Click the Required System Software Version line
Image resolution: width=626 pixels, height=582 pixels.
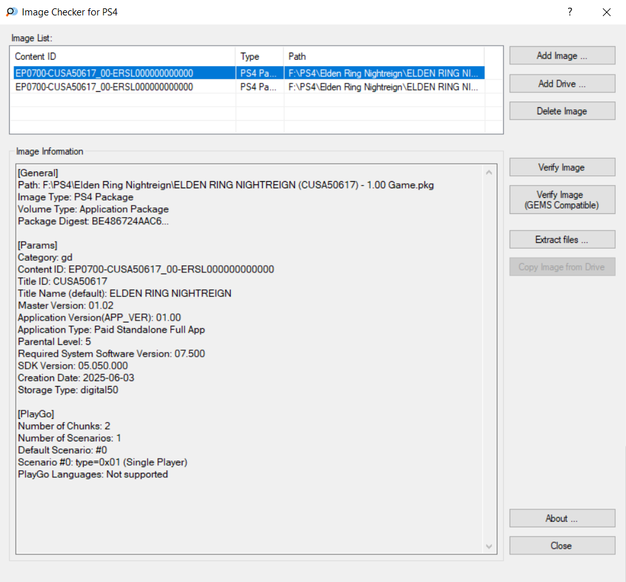click(111, 353)
